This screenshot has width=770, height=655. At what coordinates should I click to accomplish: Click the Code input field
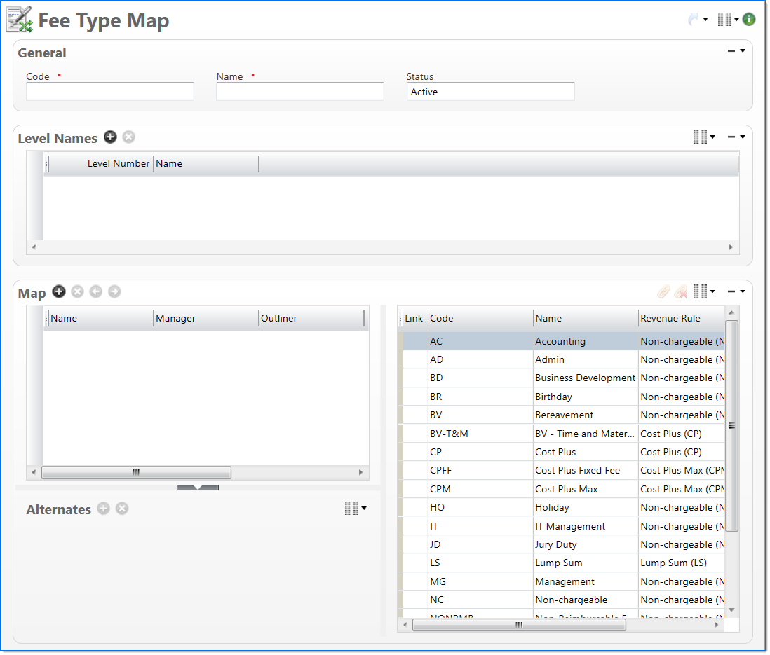[x=110, y=92]
